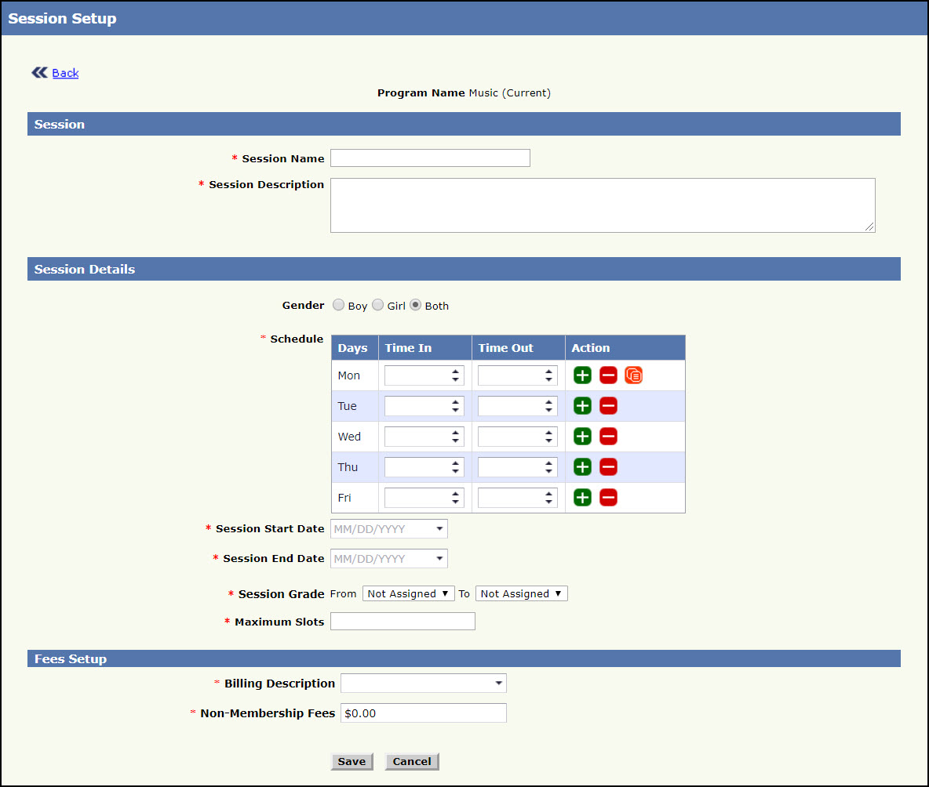Click the Back link

coord(65,73)
